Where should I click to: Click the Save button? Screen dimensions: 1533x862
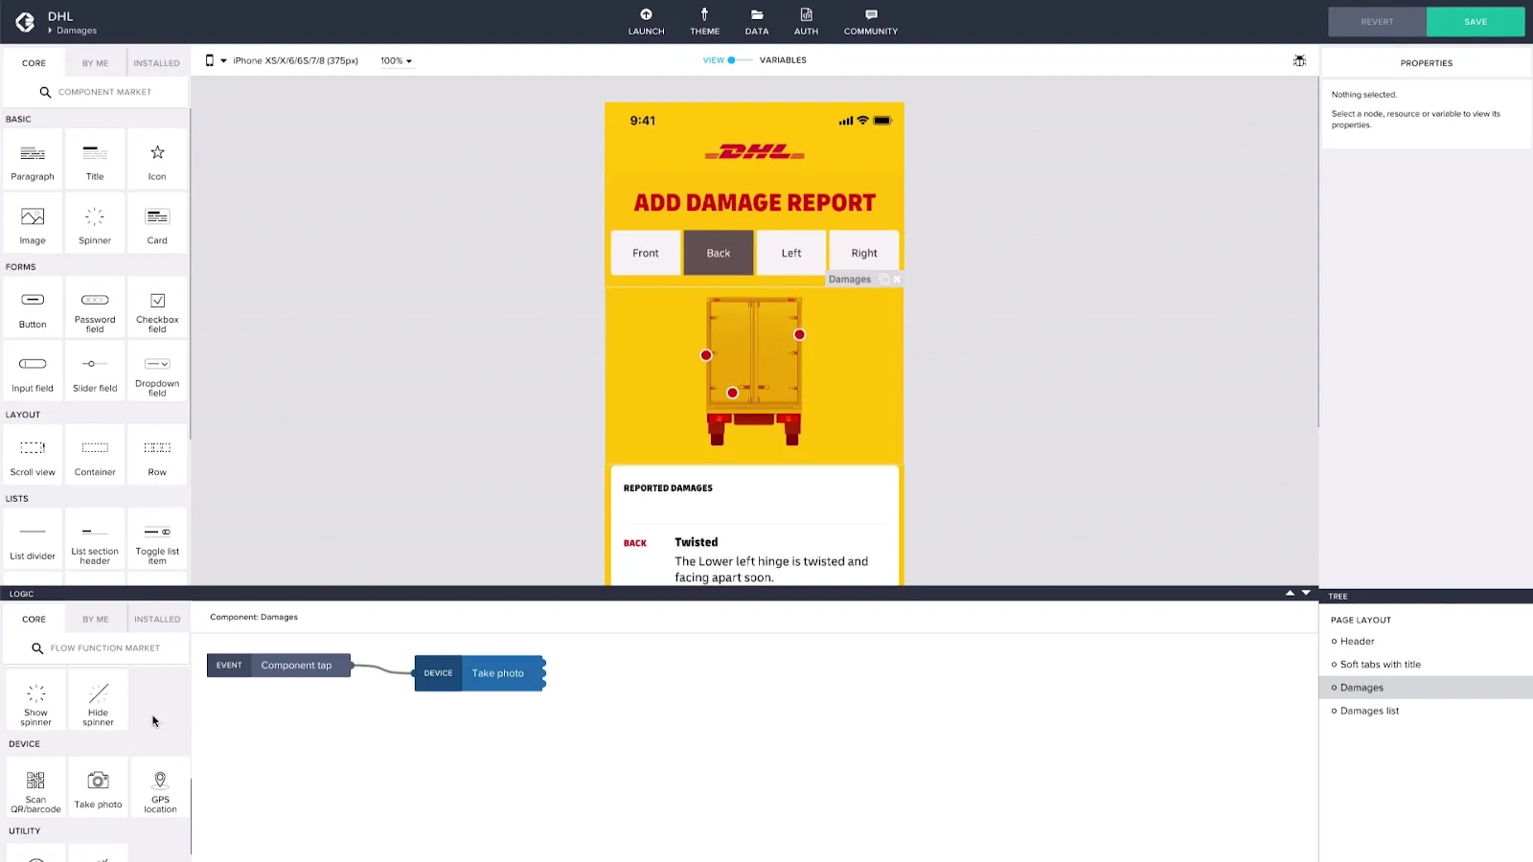tap(1476, 22)
